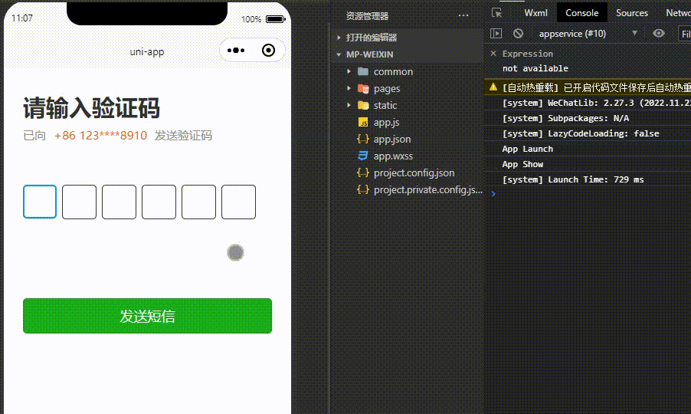The height and width of the screenshot is (414, 691).
Task: Collapse the MP-WEIXIN project root
Action: pyautogui.click(x=339, y=54)
